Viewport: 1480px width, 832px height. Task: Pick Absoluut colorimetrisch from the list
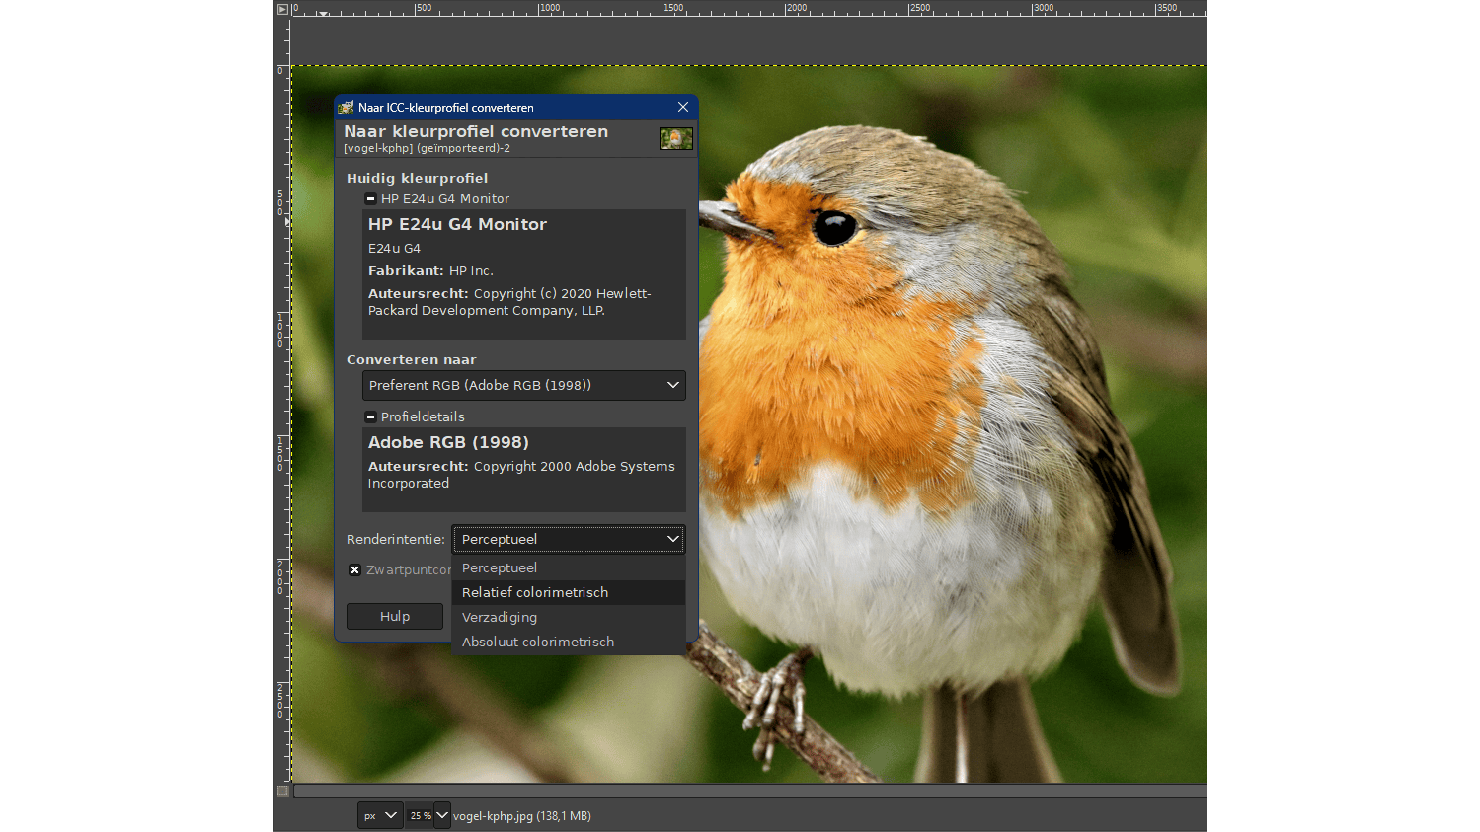tap(538, 643)
